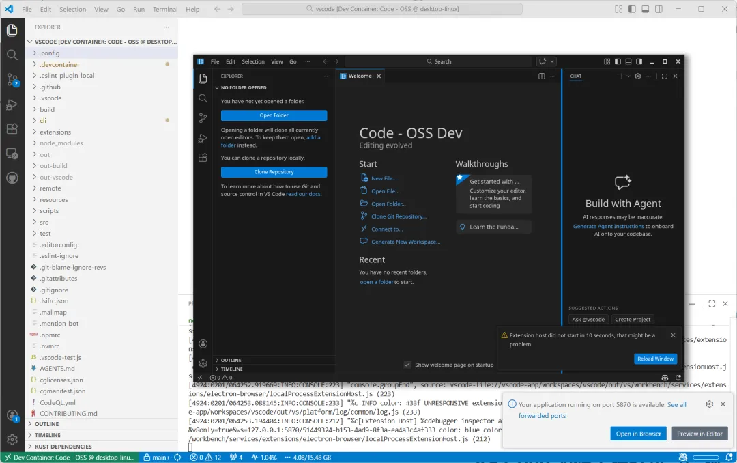Expand TIMELINE section in Code - OSS Dev sidebar
This screenshot has width=737, height=463.
tap(274, 369)
